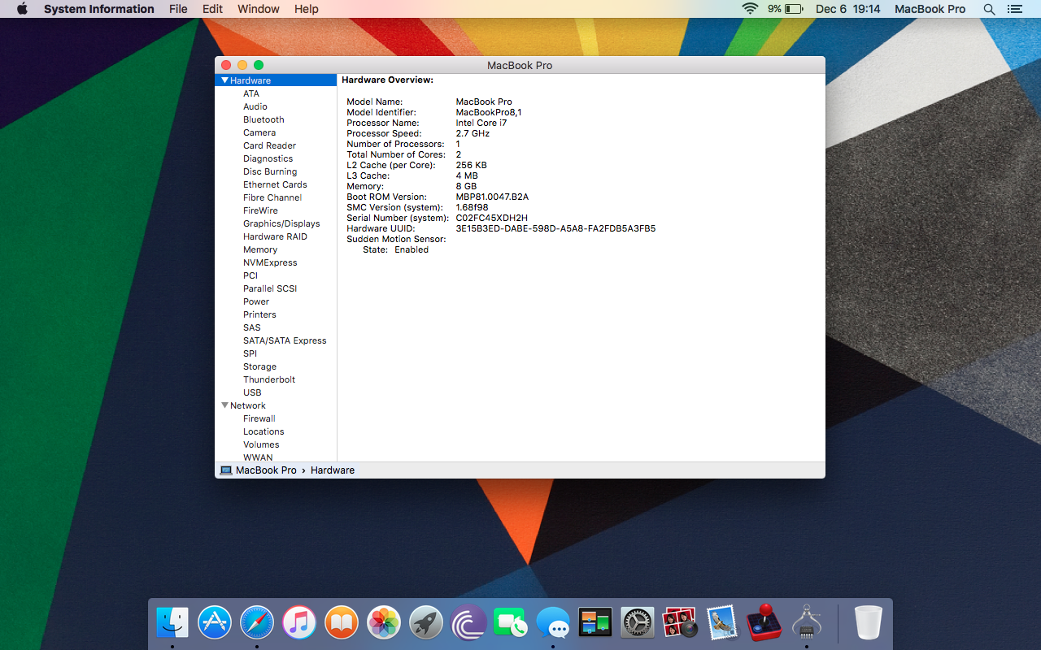This screenshot has height=650, width=1041.
Task: Select PCI in the sidebar
Action: tap(250, 275)
